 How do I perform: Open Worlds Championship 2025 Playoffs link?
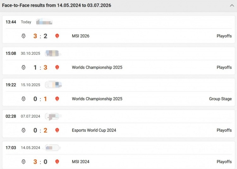click(97, 67)
